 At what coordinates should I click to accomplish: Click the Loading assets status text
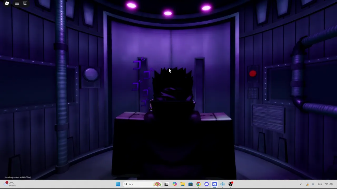pos(18,177)
